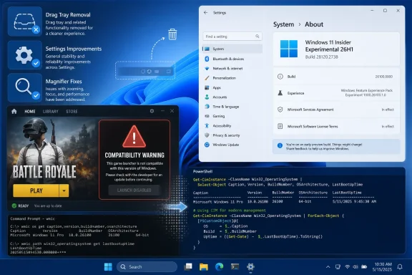
Task: Click the Network wifi icon in sidebar
Action: [207, 69]
